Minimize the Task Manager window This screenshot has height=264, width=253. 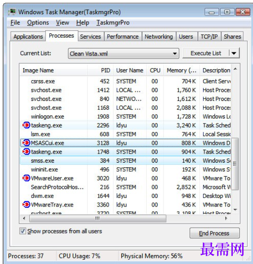tap(212, 12)
